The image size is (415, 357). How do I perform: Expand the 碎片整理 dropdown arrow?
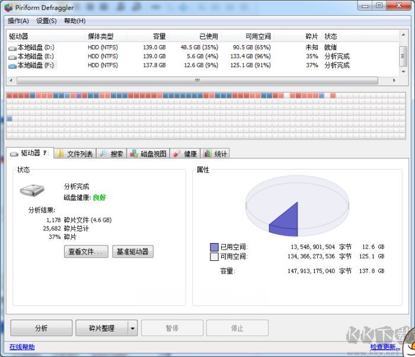133,328
